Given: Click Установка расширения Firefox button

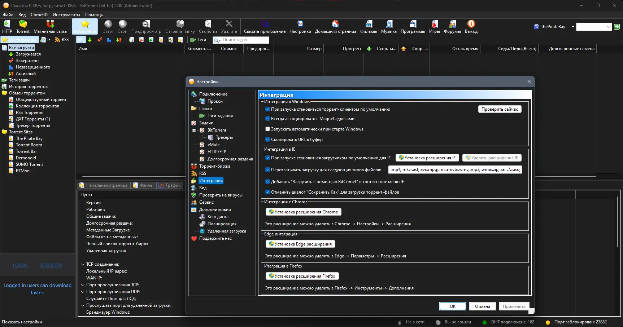Looking at the screenshot, I should pyautogui.click(x=302, y=276).
